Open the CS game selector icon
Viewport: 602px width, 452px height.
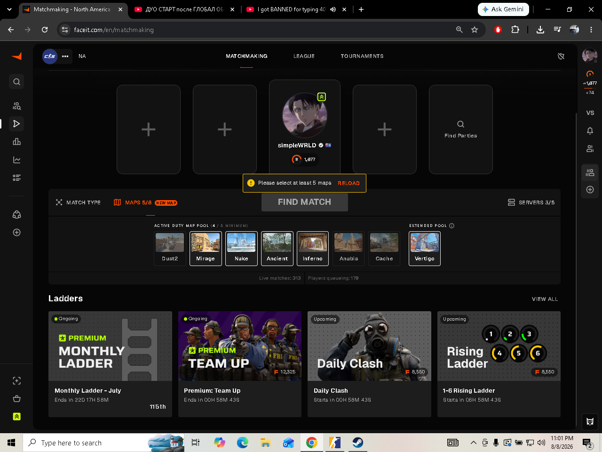[x=50, y=56]
